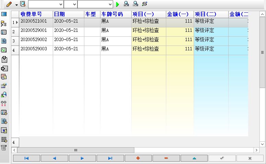Go to next record button

[x=82, y=158]
